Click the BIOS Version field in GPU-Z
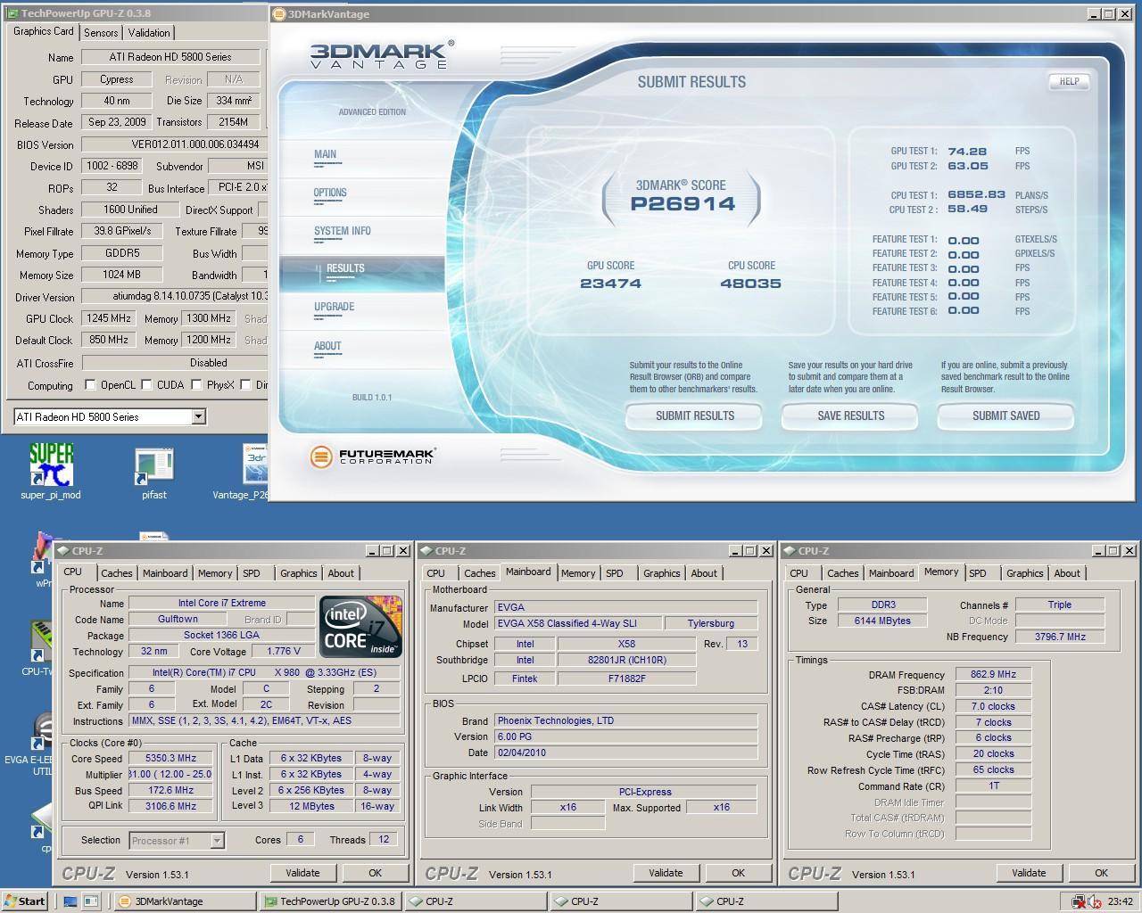Viewport: 1142px width, 913px height. click(174, 144)
